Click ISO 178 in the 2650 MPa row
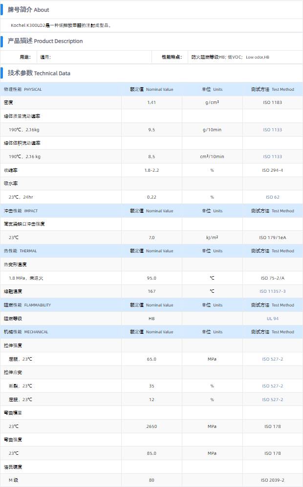The image size is (303, 487). [272, 426]
